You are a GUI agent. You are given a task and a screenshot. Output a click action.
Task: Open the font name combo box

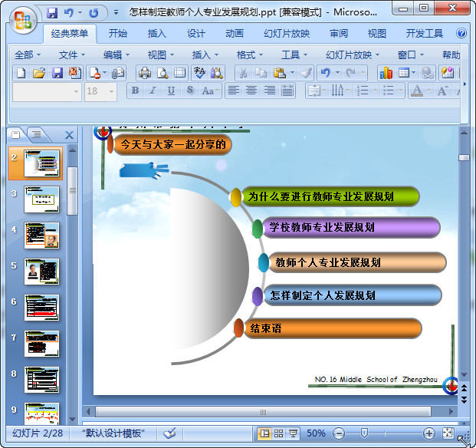tap(46, 91)
